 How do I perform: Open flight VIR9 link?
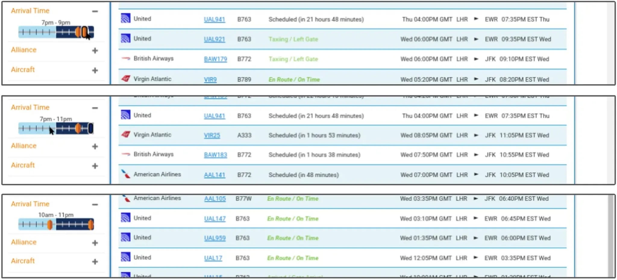[x=210, y=80]
